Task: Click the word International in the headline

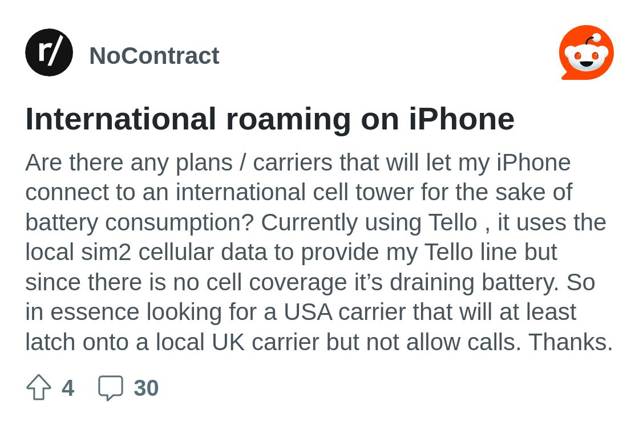Action: [x=120, y=119]
